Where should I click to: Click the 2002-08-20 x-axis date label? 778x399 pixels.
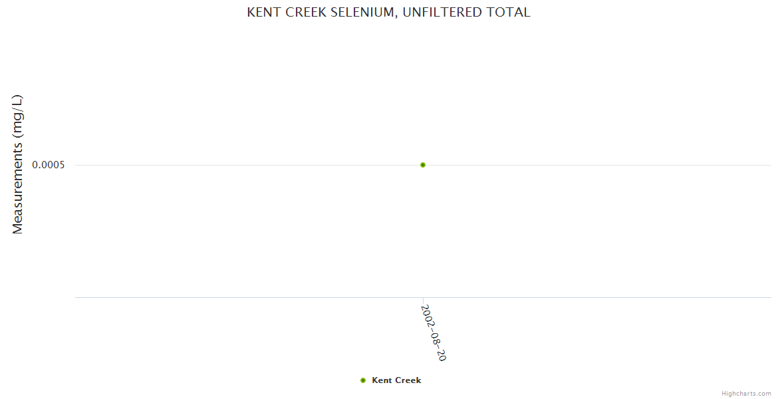pos(433,332)
